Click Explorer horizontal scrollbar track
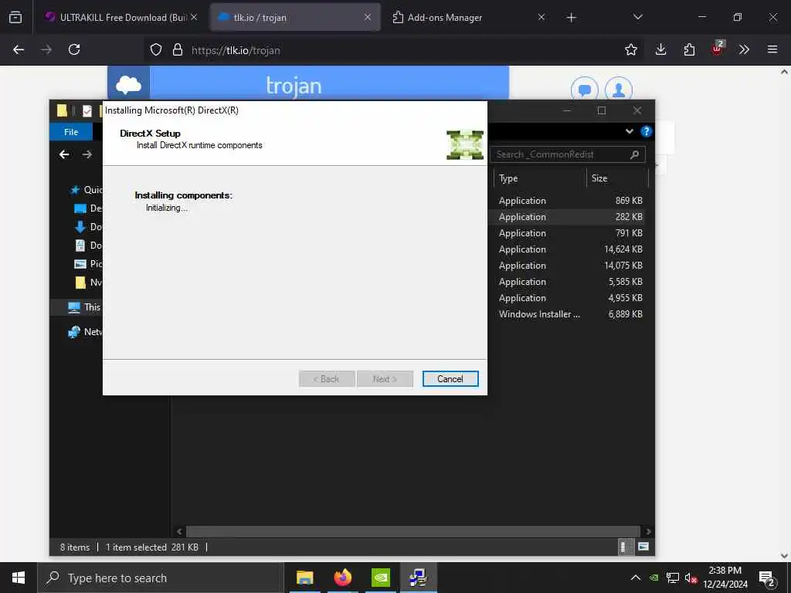 [x=414, y=531]
